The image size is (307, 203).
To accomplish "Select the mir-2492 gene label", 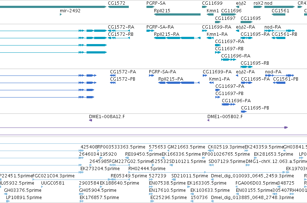I will coord(70,10).
